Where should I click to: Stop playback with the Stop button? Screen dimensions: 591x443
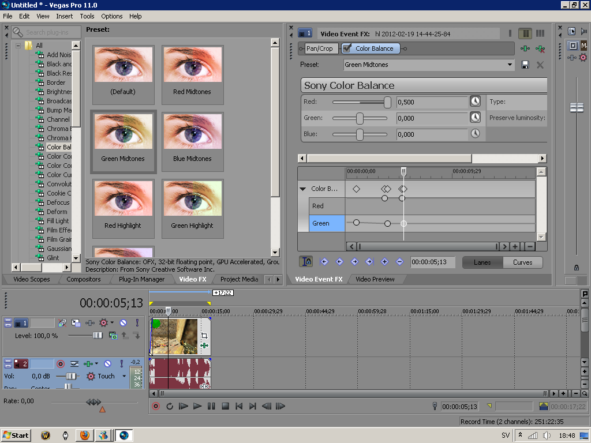pyautogui.click(x=226, y=406)
